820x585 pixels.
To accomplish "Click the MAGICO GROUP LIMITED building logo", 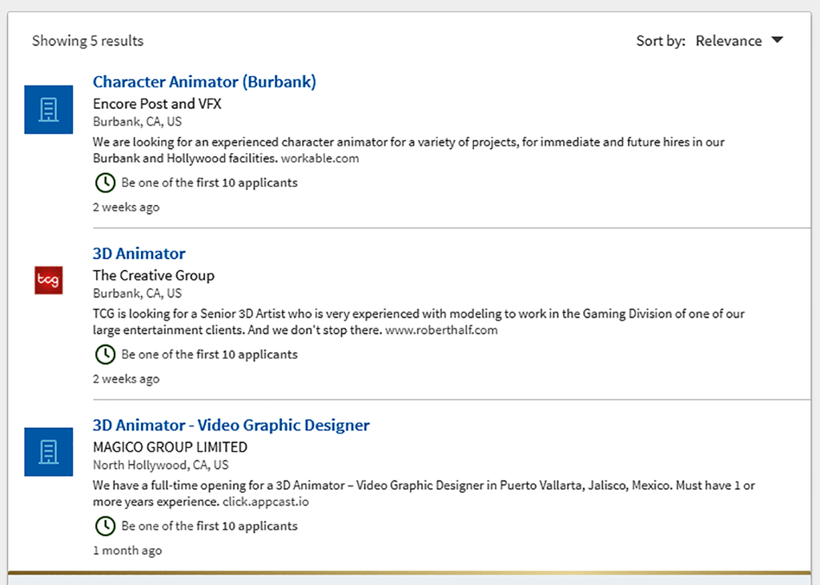I will pyautogui.click(x=48, y=452).
